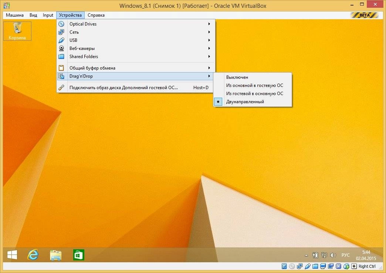Expand the USB submenu

tap(136, 40)
